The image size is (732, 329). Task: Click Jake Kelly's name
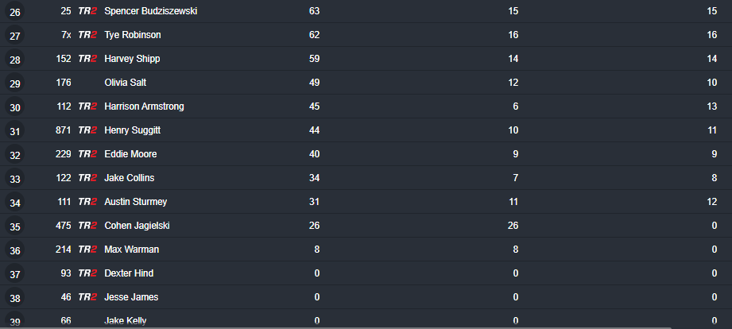125,320
